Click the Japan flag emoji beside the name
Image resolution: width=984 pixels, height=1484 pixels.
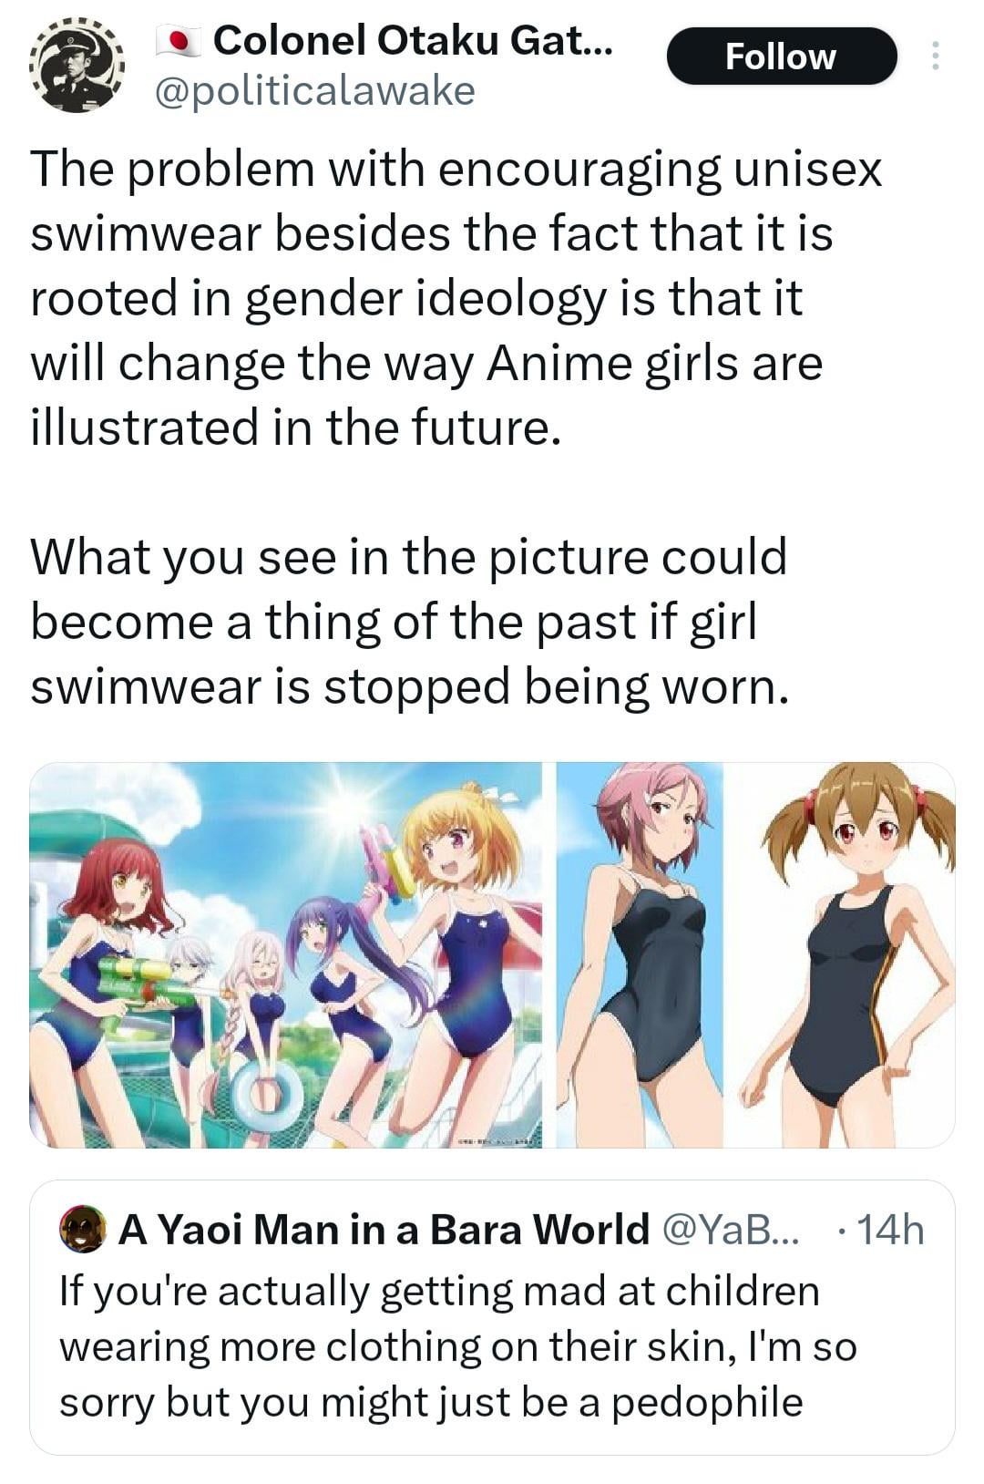(178, 42)
